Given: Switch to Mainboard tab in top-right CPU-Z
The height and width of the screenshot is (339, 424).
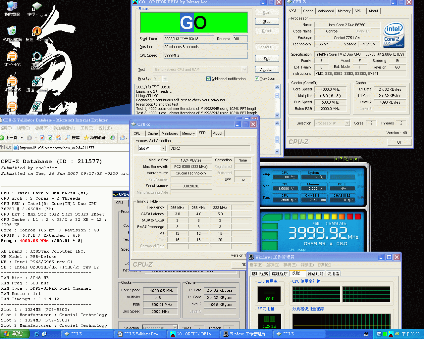Looking at the screenshot, I should point(326,11).
